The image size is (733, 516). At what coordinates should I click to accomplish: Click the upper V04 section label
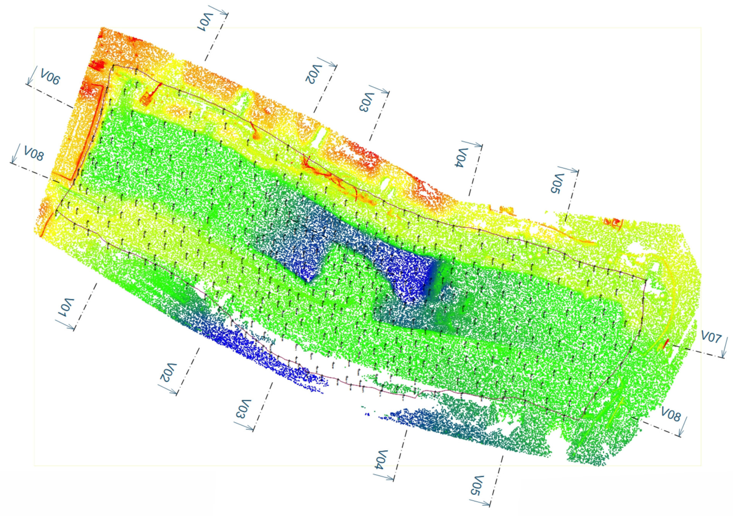point(461,158)
